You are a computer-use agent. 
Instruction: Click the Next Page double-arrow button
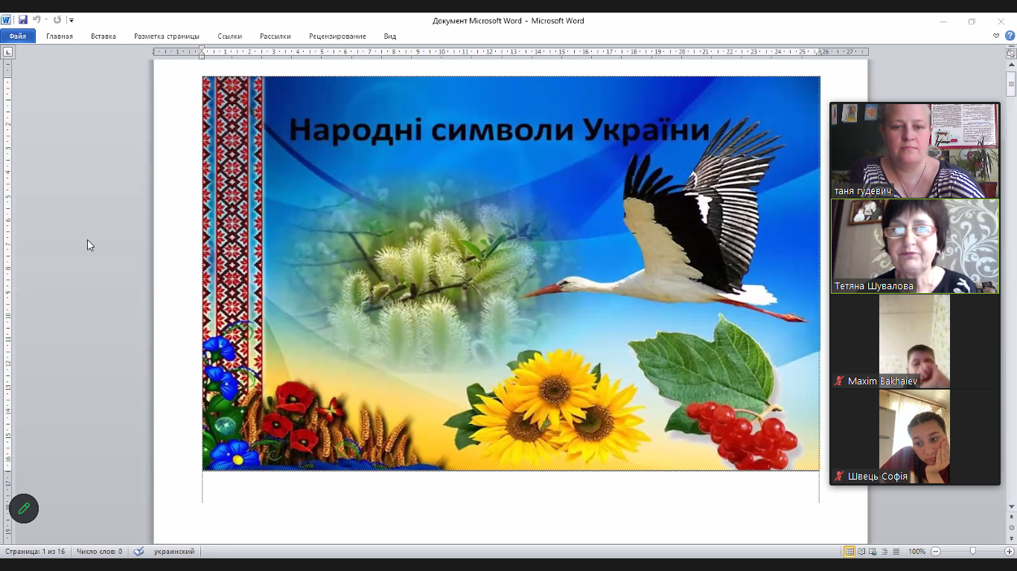[x=1011, y=538]
